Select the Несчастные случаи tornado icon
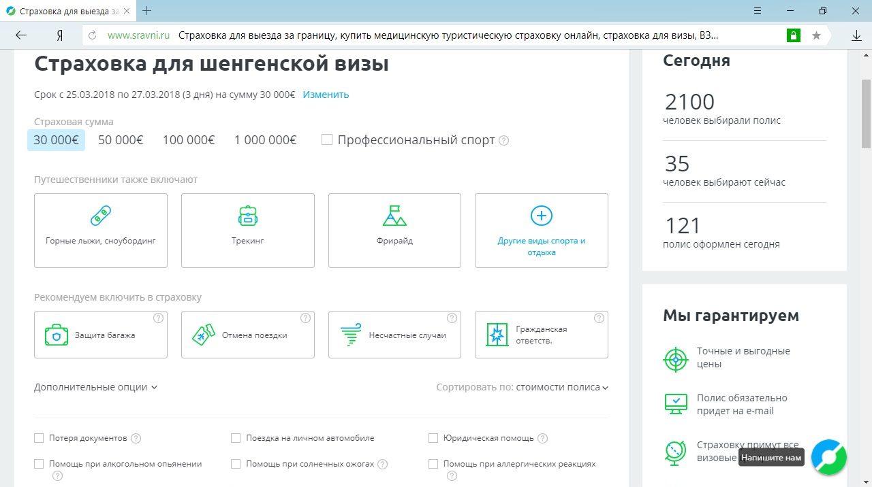872x487 pixels. pos(350,335)
